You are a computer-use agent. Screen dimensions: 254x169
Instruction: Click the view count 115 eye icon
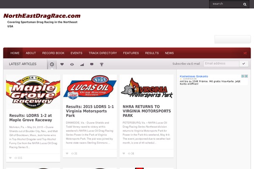pyautogui.click(x=16, y=158)
